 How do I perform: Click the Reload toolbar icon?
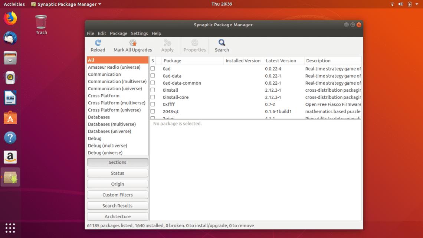click(x=98, y=45)
